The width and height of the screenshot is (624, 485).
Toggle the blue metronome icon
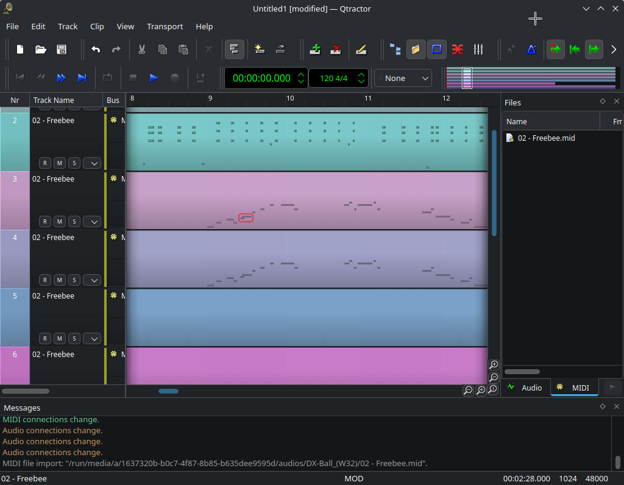[531, 49]
